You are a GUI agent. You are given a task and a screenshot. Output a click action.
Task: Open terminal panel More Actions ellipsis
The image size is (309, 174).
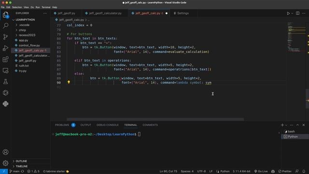pos(292,125)
